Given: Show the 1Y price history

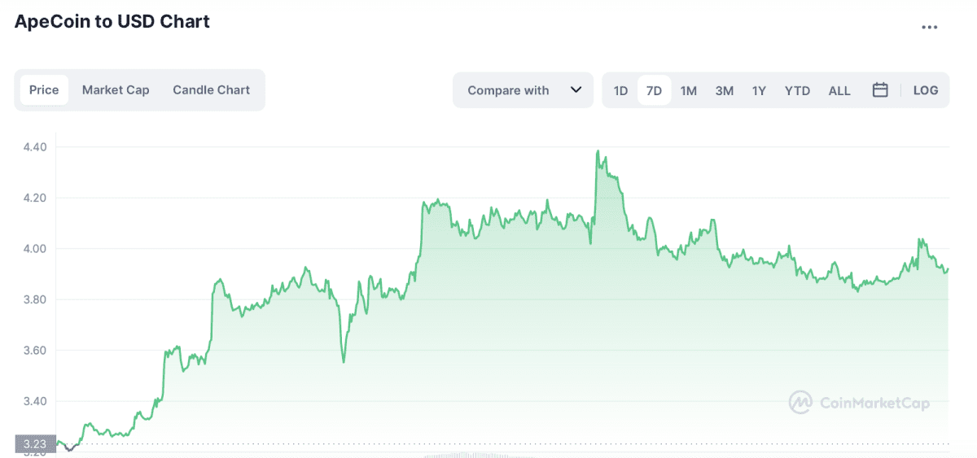Looking at the screenshot, I should pyautogui.click(x=759, y=90).
